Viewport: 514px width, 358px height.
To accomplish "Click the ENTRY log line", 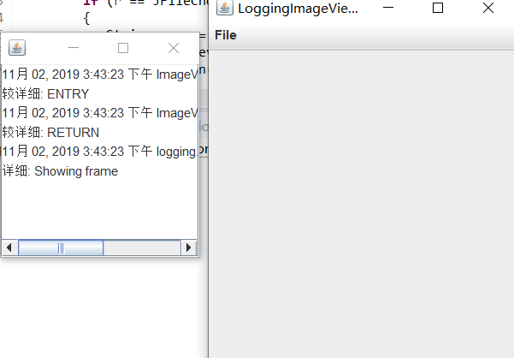I will pos(45,94).
